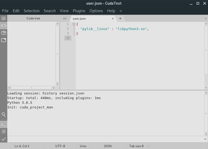Select the Code tree tab label

34,18
